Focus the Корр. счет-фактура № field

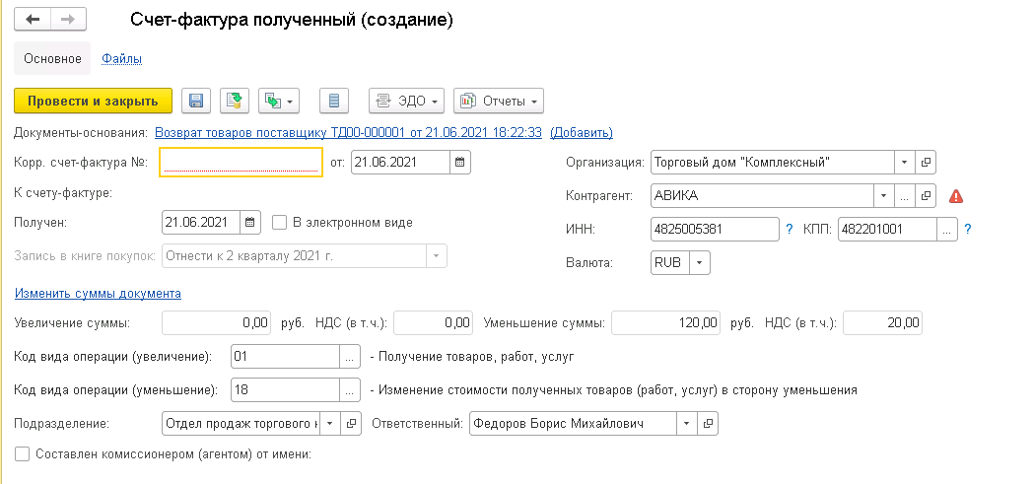tap(241, 162)
